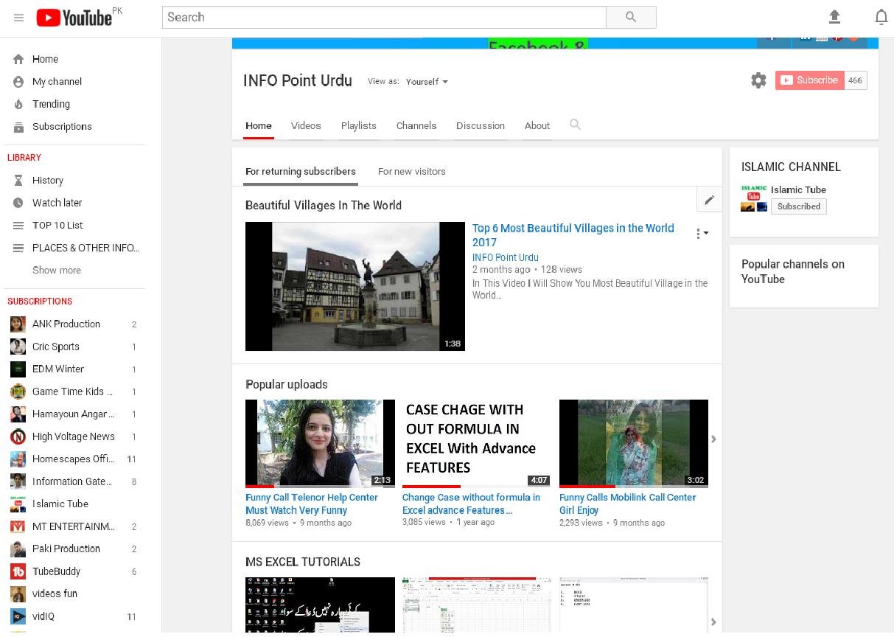The height and width of the screenshot is (637, 894).
Task: Open the Hamayoun Angar channel avatar
Action: pyautogui.click(x=18, y=414)
